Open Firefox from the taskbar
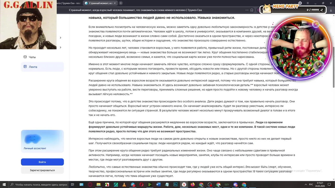The height and width of the screenshot is (188, 335). click(x=193, y=185)
